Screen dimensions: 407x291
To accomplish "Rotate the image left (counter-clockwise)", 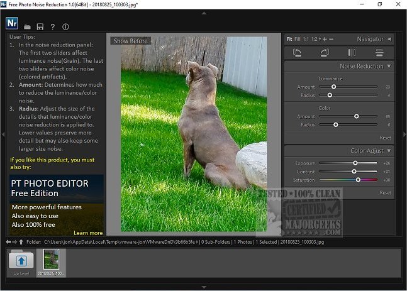I will 298,53.
